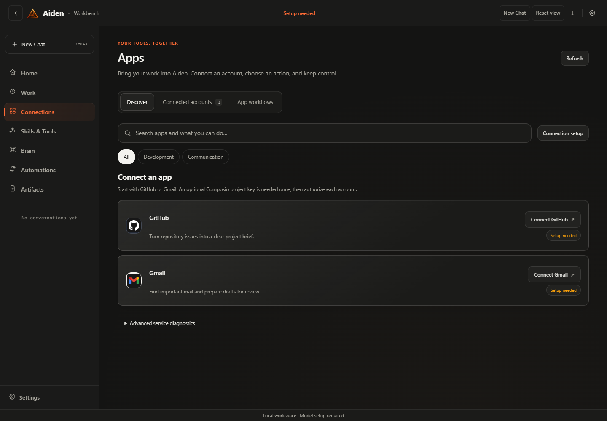Click the 'YOUR TOOLS, TOGETHER' label
This screenshot has height=421, width=607.
148,43
